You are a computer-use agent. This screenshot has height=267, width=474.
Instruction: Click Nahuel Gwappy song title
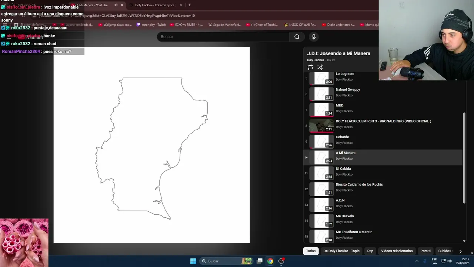coord(348,89)
